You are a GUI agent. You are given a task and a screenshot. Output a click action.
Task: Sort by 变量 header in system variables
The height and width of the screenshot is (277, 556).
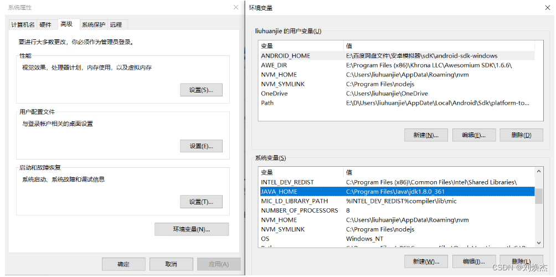(x=301, y=172)
